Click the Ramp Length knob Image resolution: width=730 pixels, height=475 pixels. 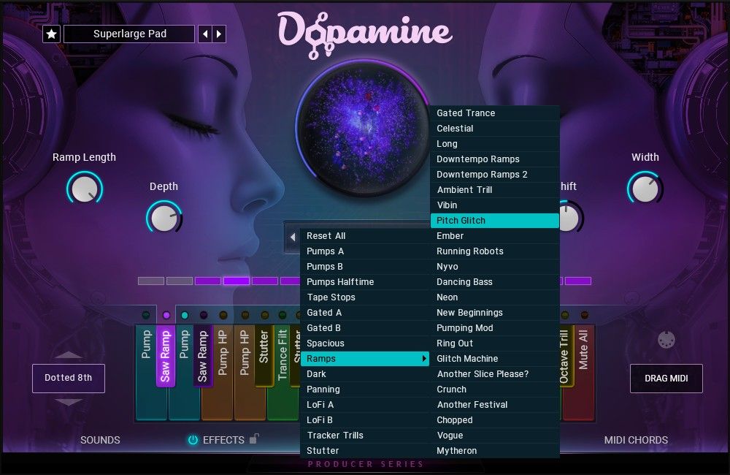85,188
